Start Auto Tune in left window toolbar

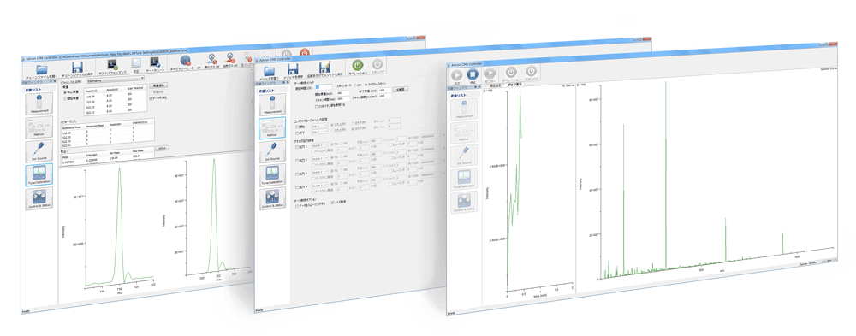tap(155, 62)
